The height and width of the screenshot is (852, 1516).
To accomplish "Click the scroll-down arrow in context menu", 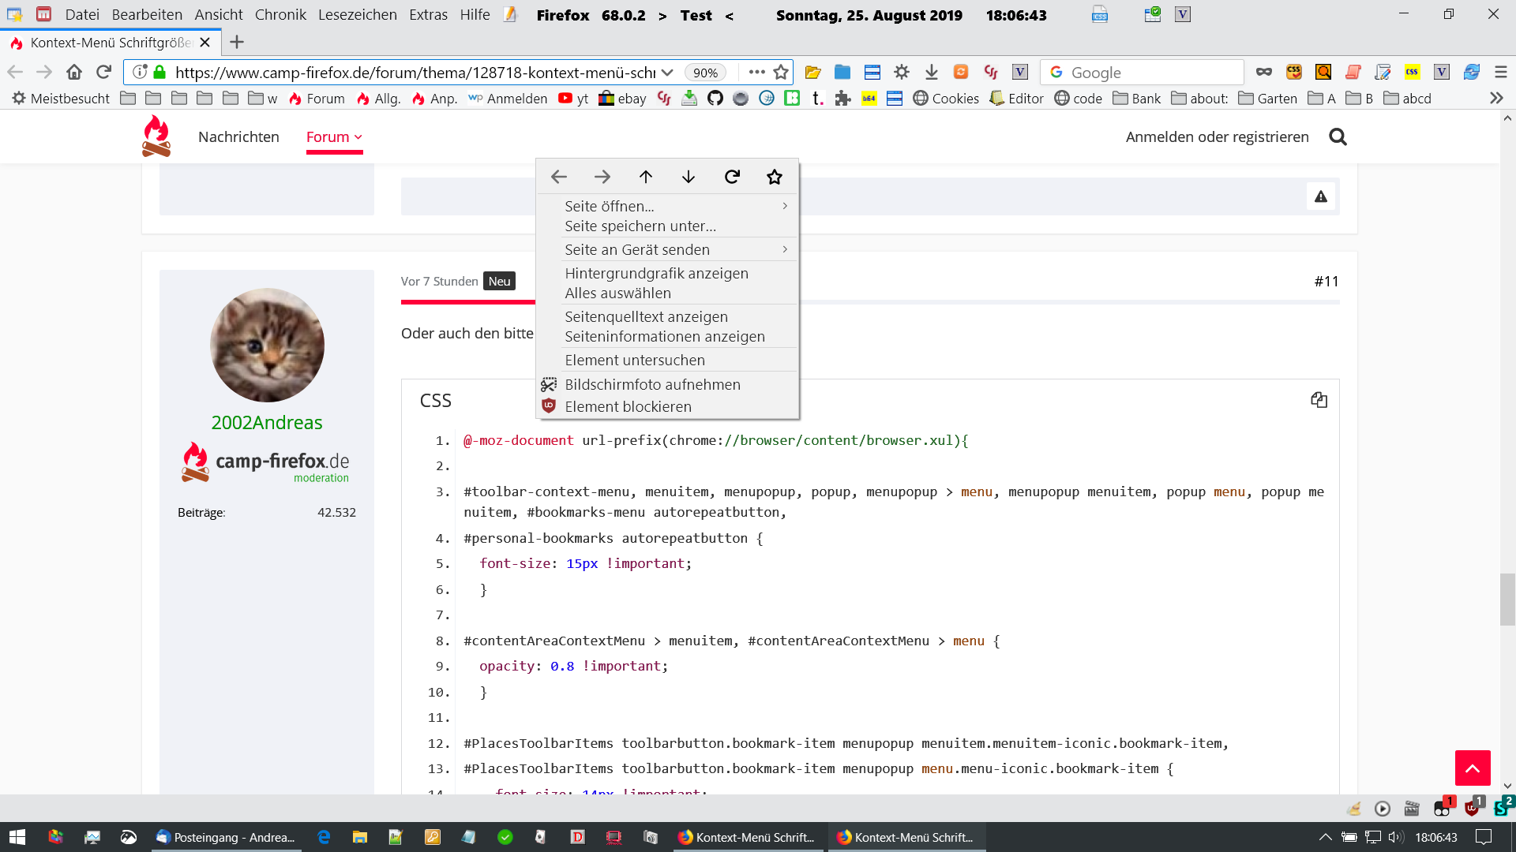I will (689, 177).
